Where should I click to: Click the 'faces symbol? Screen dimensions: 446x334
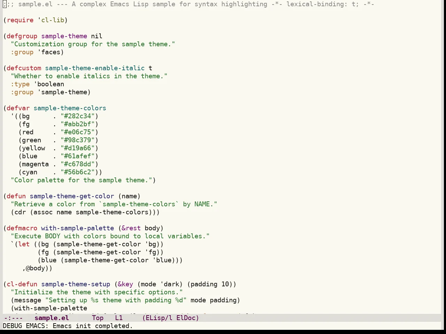(49, 52)
